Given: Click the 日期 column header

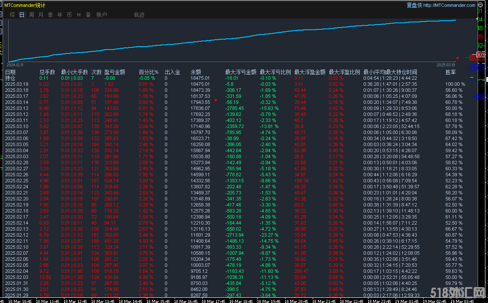Looking at the screenshot, I should click(x=10, y=72).
